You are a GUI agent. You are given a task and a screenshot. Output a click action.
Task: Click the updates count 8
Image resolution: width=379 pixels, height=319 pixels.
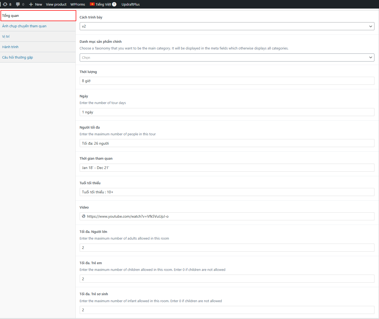pyautogui.click(x=10, y=4)
